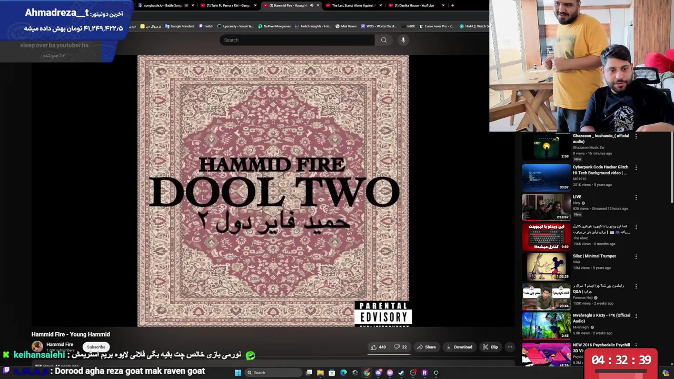
Task: Open purple R app on taskbar
Action: coord(424,373)
